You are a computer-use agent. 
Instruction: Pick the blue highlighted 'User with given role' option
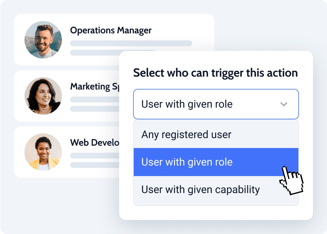187,162
